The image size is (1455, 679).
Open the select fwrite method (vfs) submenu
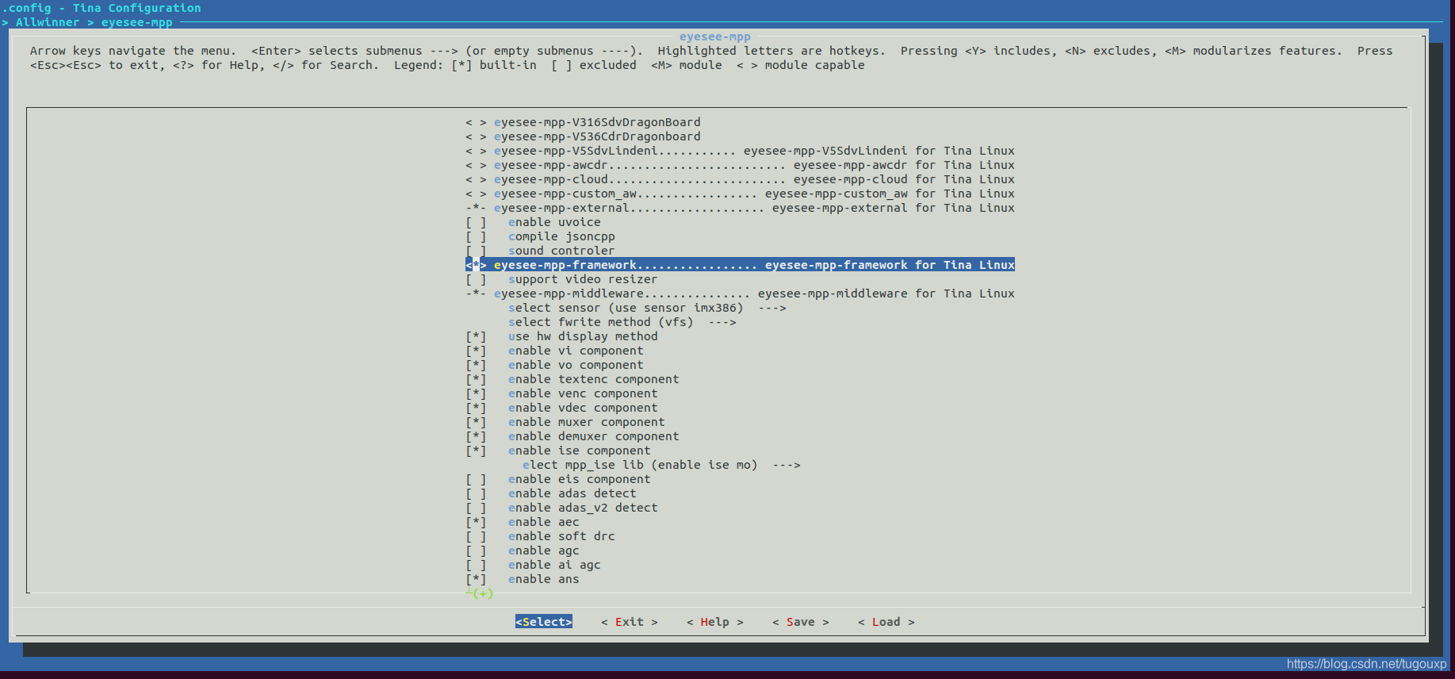622,322
